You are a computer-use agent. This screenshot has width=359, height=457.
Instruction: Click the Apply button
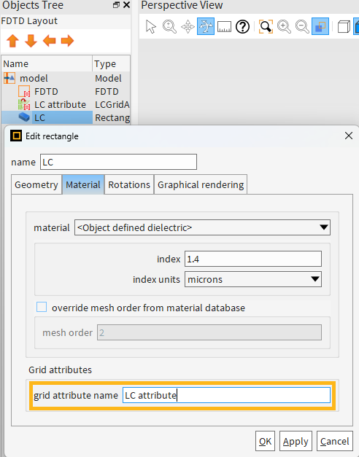pos(296,441)
